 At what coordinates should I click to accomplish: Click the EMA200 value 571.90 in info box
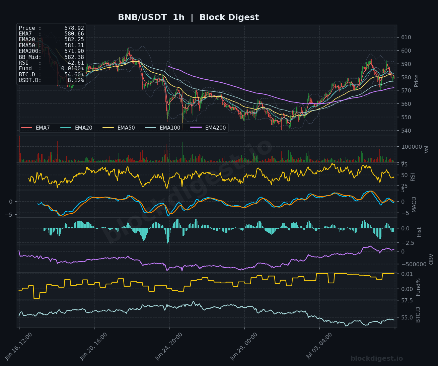pyautogui.click(x=74, y=51)
